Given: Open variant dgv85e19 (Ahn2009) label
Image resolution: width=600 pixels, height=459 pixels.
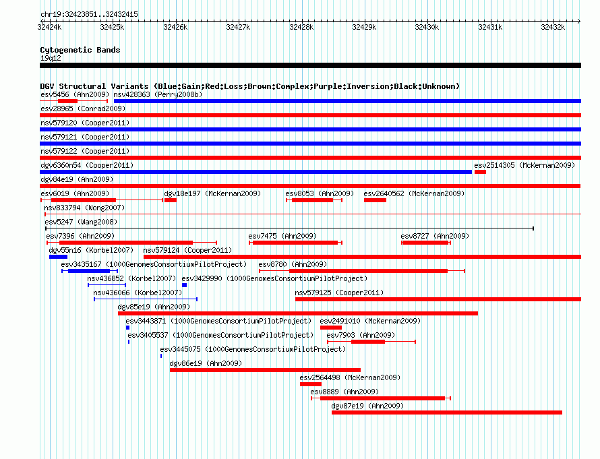Looking at the screenshot, I should tap(154, 307).
